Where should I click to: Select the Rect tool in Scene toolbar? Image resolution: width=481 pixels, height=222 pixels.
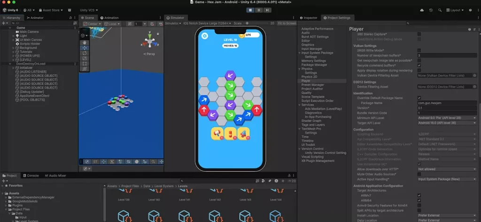(x=85, y=64)
